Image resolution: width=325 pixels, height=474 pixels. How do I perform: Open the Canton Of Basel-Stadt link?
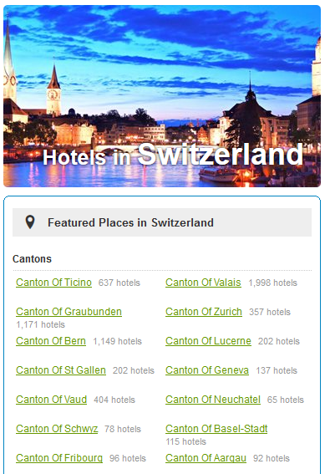[x=216, y=429]
